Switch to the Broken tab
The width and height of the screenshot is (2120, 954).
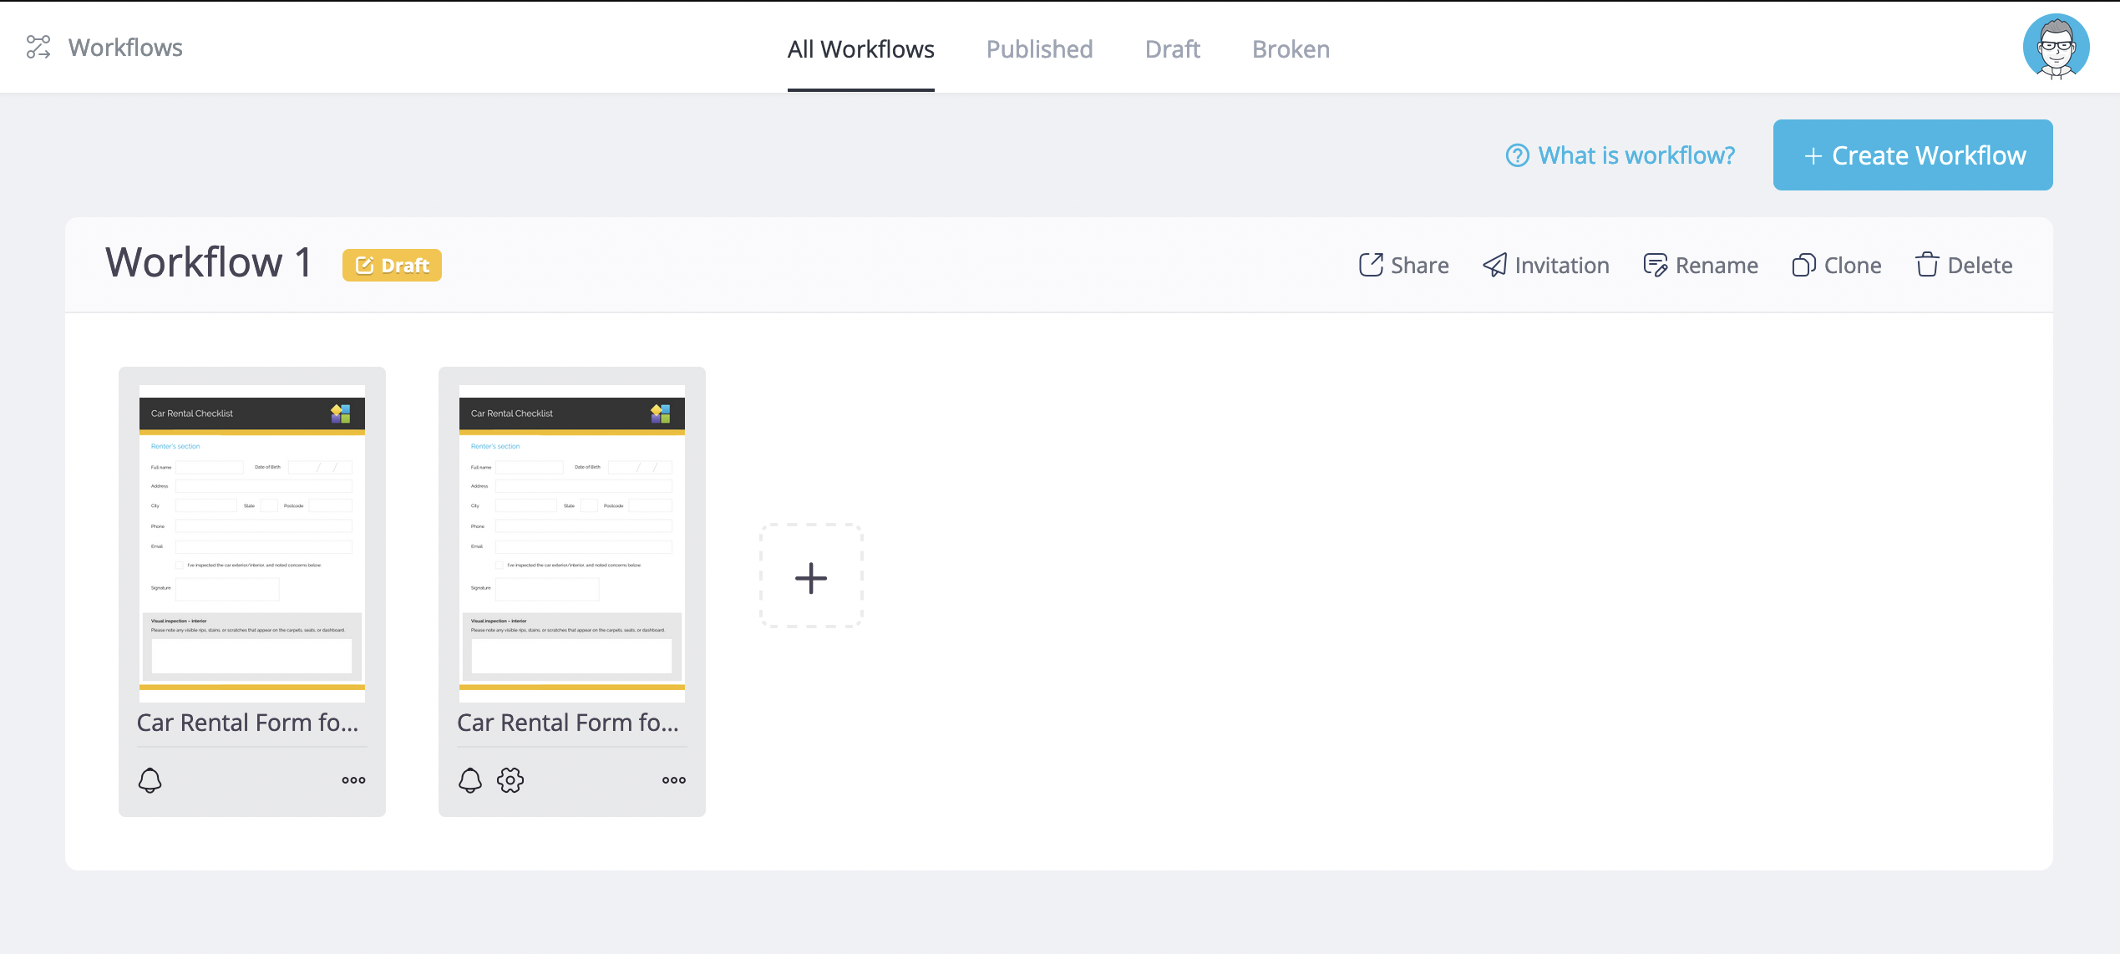[1291, 48]
